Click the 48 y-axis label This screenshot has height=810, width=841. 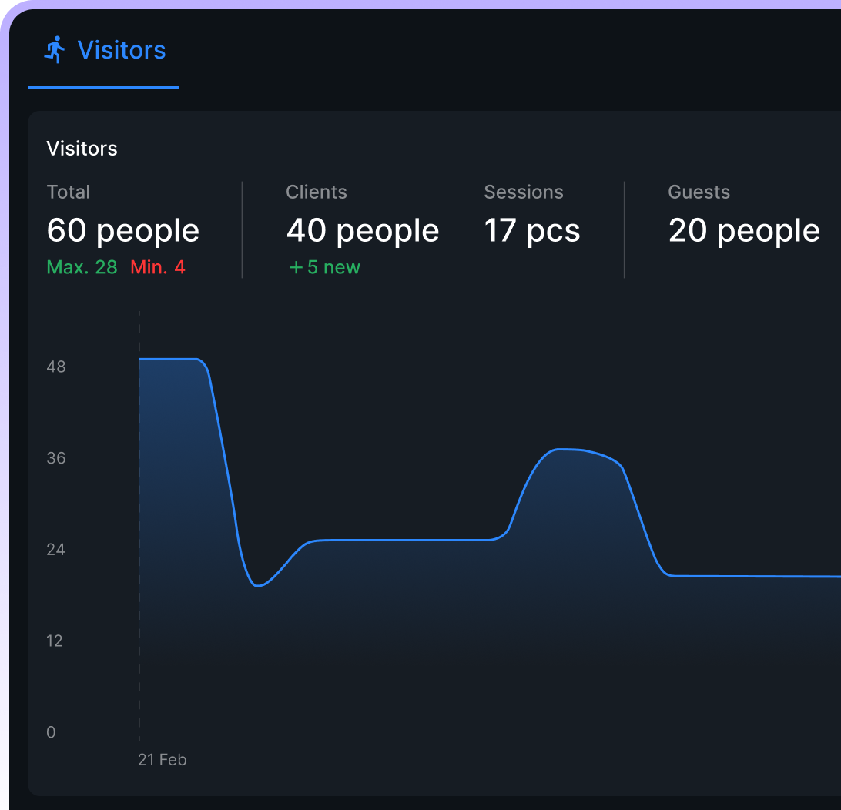click(56, 367)
